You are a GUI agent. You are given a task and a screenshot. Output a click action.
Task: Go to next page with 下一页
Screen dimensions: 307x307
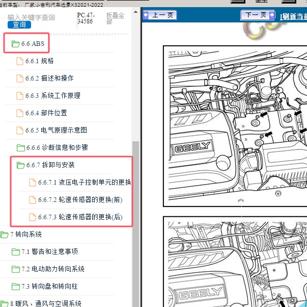tap(258, 15)
